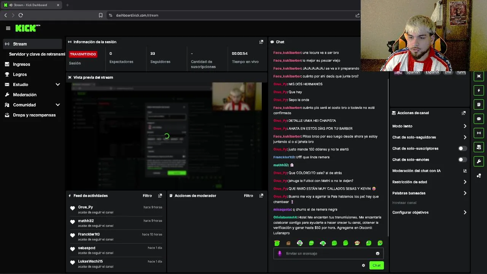Open the chat settings gear

coord(363,265)
